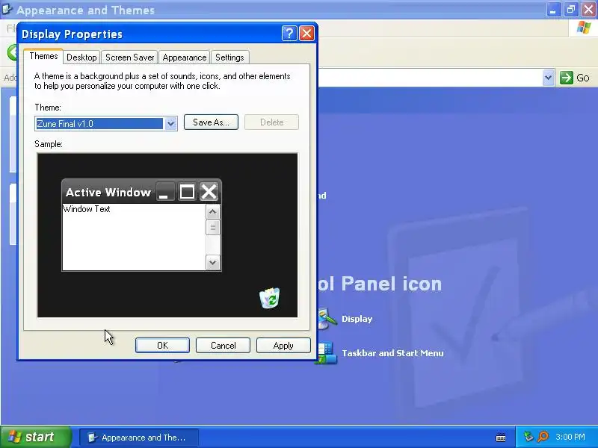This screenshot has height=448, width=598.
Task: Close the Display Properties dialog
Action: (307, 34)
